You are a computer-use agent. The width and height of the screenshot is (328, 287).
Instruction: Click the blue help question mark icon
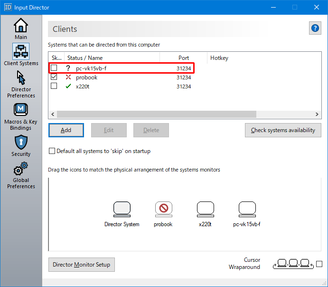[x=315, y=28]
